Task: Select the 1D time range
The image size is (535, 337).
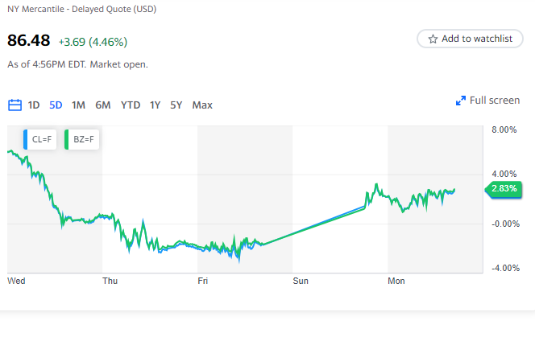Action: [34, 105]
